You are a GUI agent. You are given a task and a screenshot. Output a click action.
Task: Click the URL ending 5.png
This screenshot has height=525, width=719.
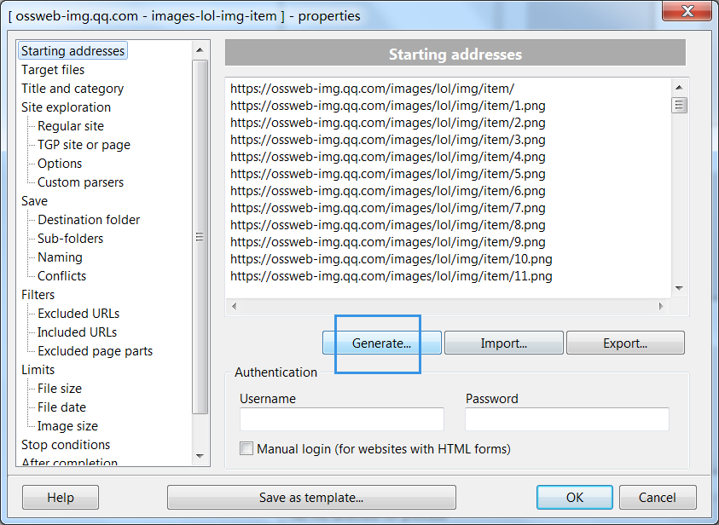coord(388,174)
